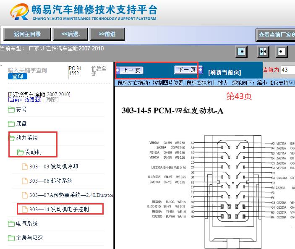Go to previous page with 上一页

tap(130, 71)
